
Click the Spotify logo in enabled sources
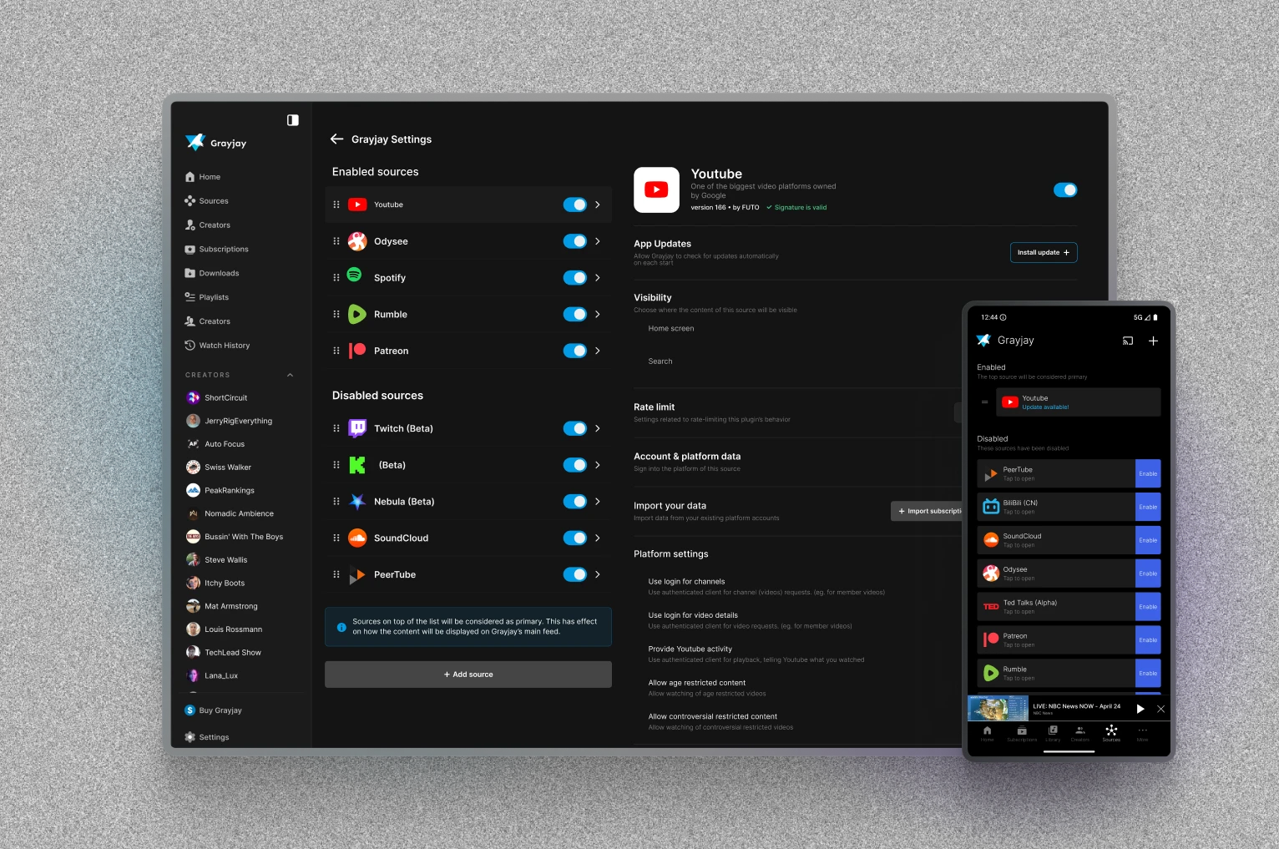[356, 276]
